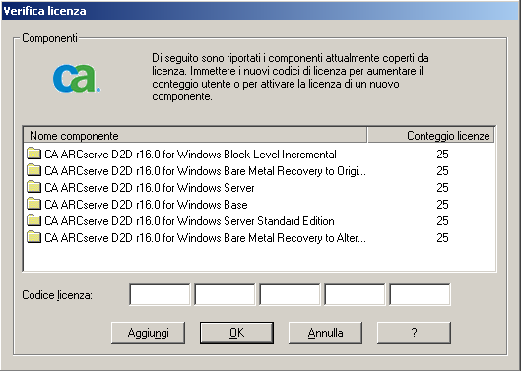Click the Aggiungi button
The image size is (521, 371).
[148, 333]
